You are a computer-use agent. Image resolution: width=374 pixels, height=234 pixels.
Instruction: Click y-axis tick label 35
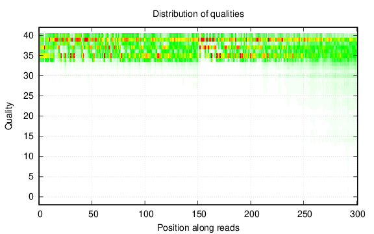coord(29,56)
